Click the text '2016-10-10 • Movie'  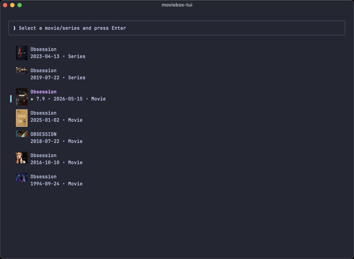point(56,163)
